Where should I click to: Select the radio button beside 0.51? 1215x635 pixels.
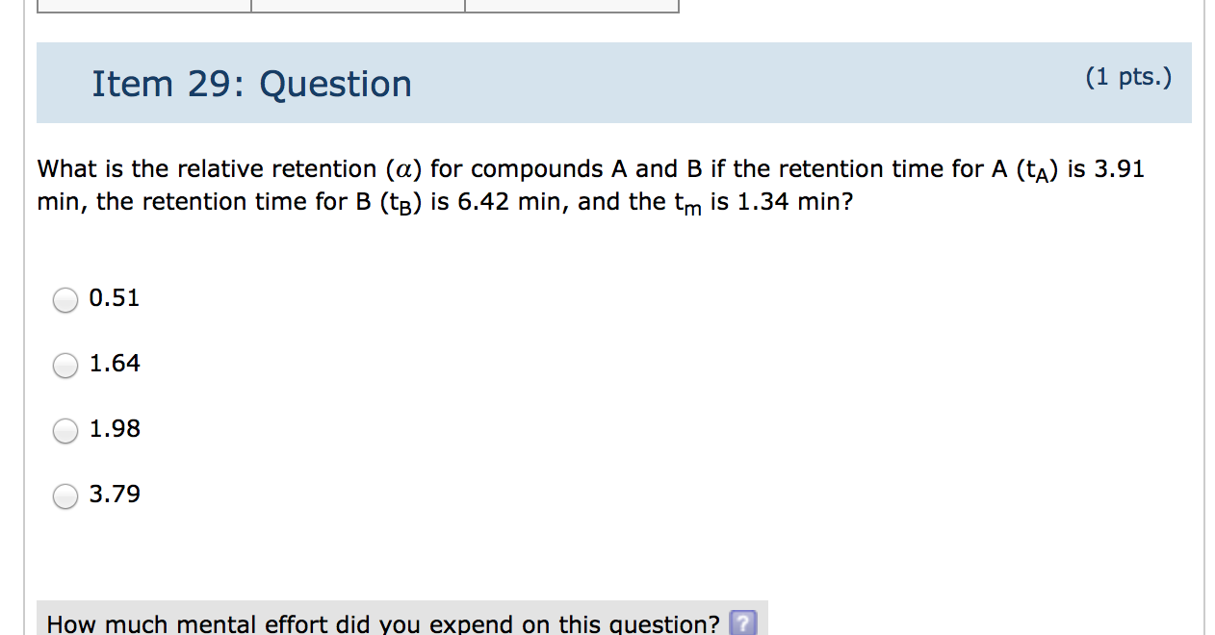(65, 299)
